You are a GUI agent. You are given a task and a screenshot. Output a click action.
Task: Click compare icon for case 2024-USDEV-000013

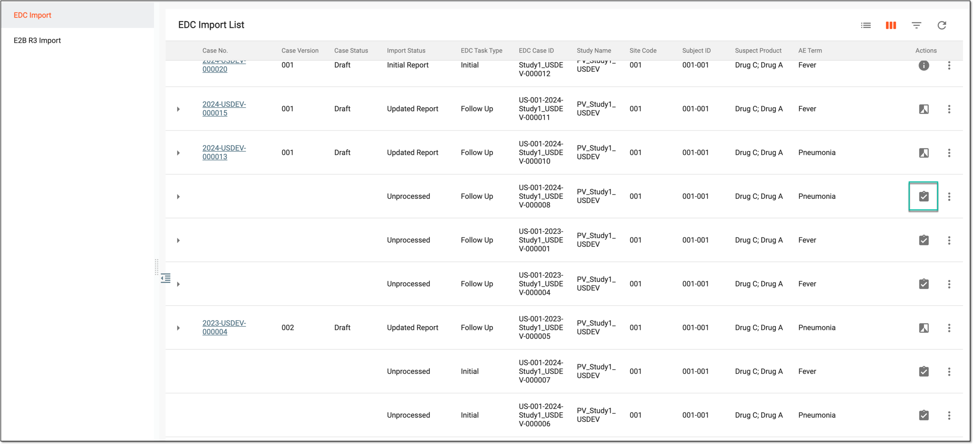coord(924,153)
